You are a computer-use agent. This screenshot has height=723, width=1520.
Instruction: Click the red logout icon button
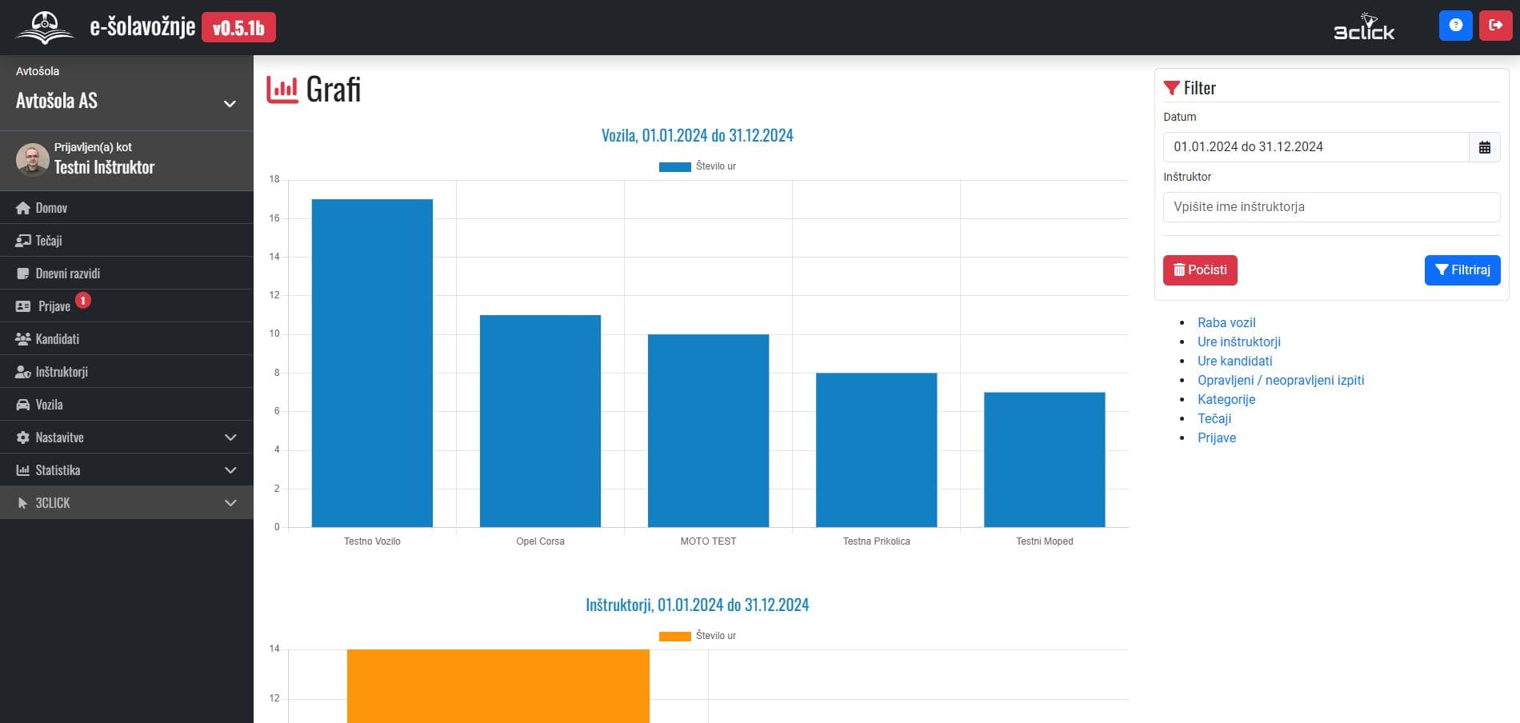click(x=1495, y=26)
